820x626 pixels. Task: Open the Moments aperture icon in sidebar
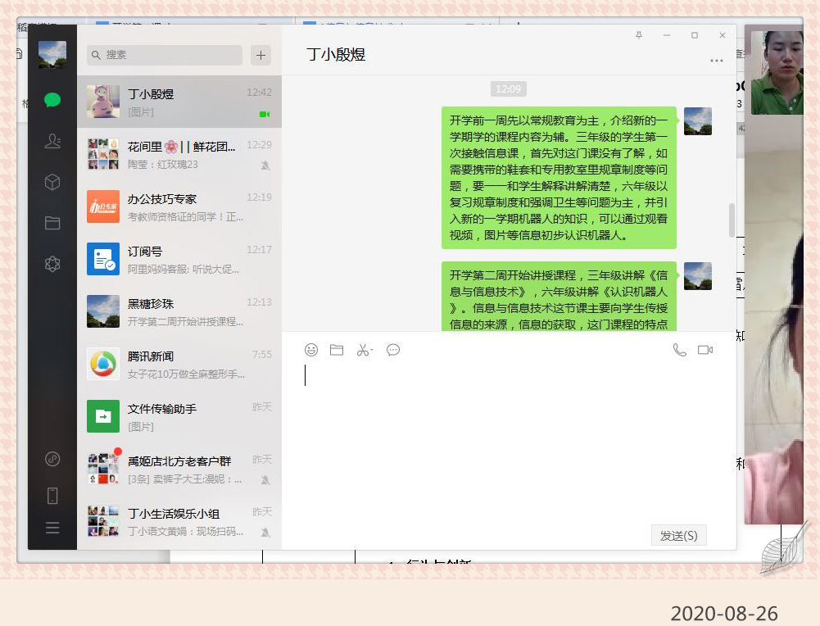[x=52, y=264]
